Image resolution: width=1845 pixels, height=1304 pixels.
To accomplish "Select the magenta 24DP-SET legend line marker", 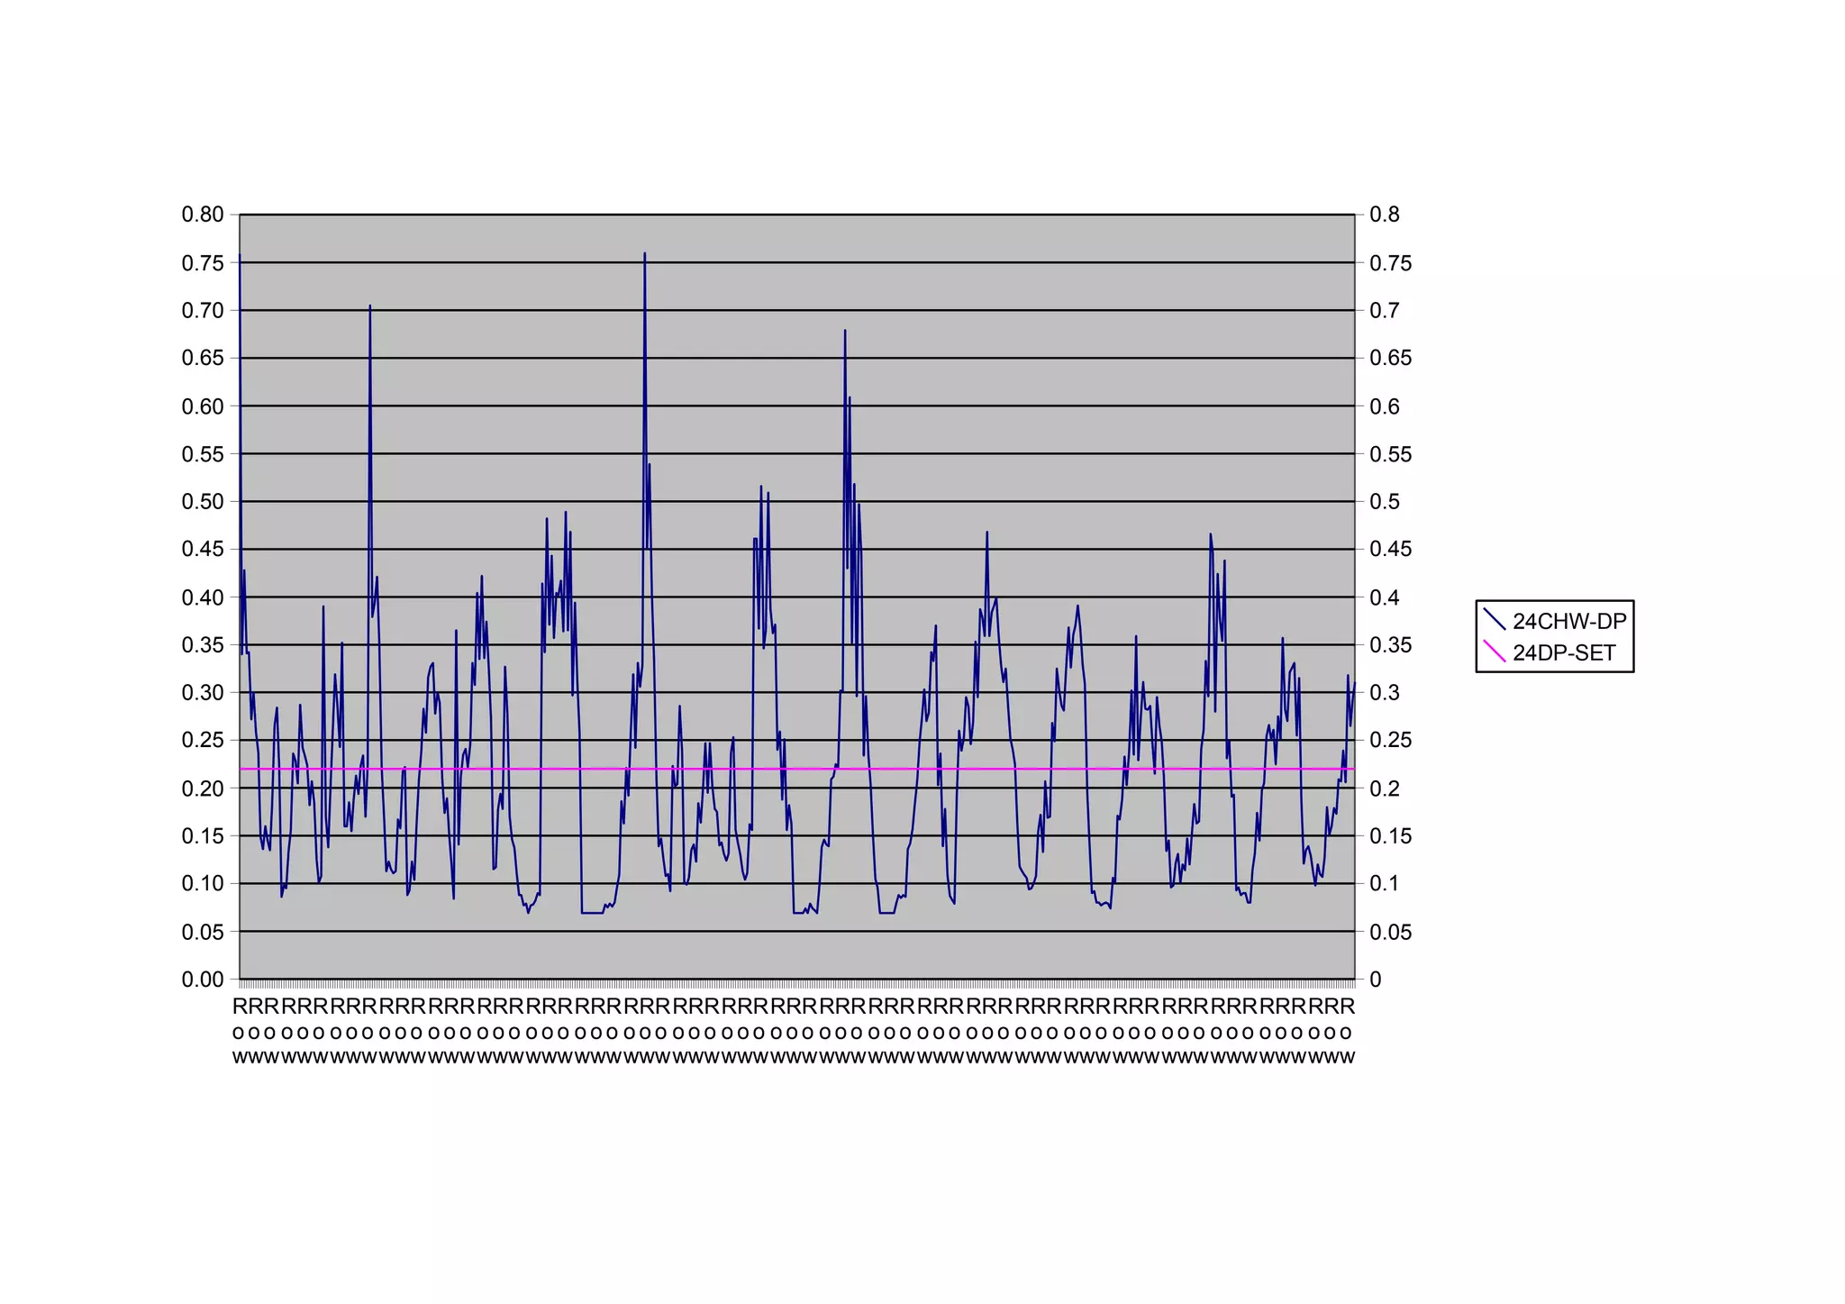I will (1494, 652).
